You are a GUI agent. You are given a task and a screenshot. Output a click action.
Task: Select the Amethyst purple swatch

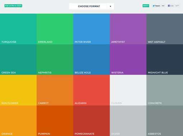click(x=128, y=29)
